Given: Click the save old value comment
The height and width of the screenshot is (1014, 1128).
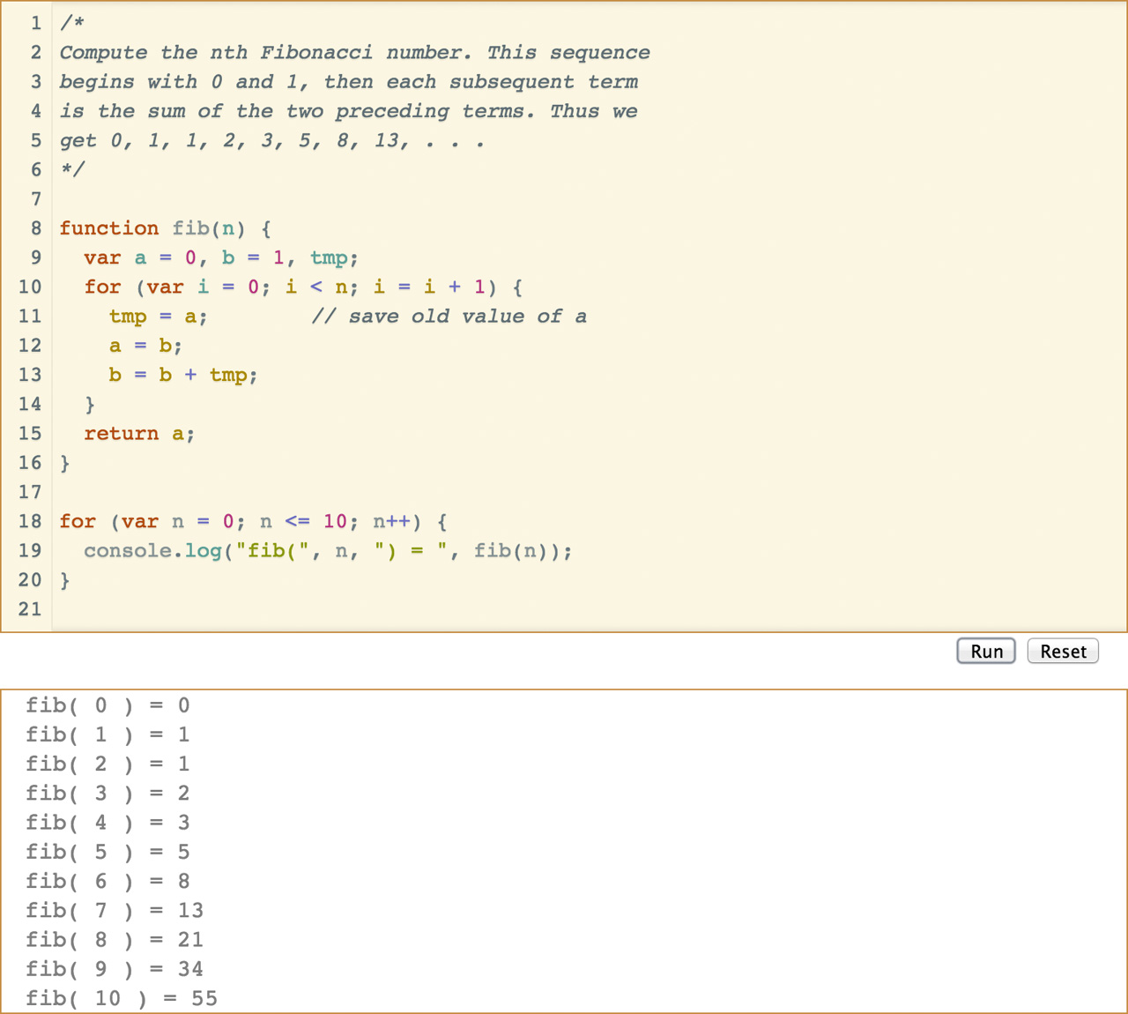Looking at the screenshot, I should (x=449, y=316).
